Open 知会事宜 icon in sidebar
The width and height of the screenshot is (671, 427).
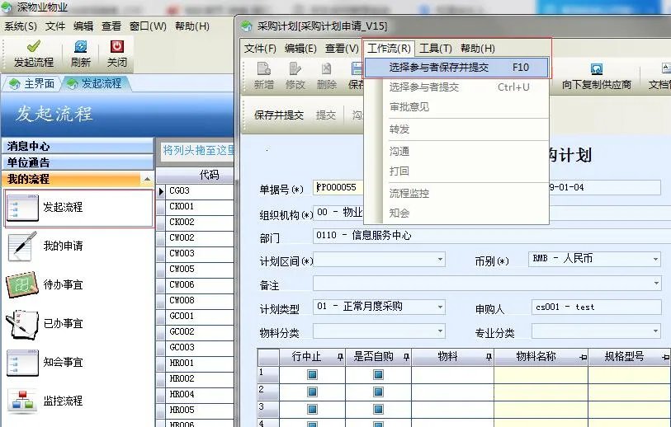coord(22,363)
